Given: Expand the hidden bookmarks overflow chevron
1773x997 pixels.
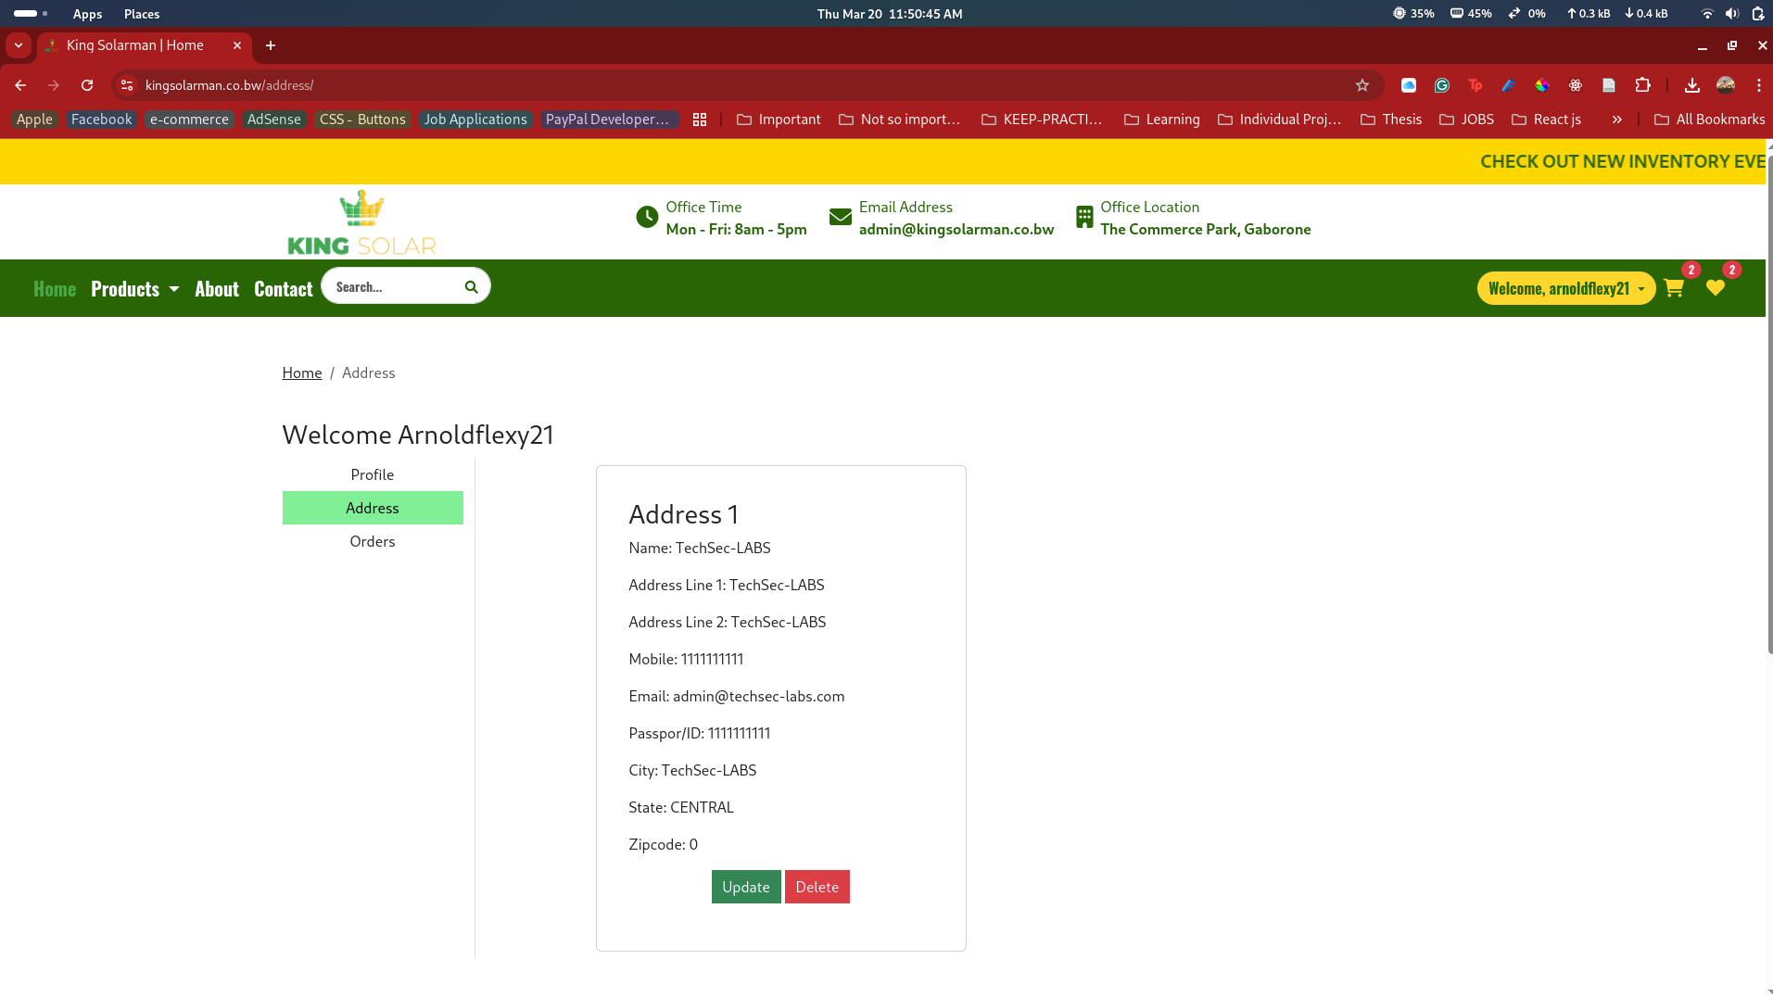Looking at the screenshot, I should pos(1616,120).
